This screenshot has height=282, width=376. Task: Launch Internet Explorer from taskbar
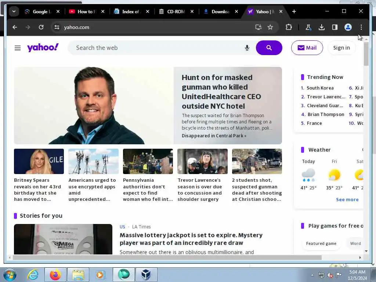(32, 275)
